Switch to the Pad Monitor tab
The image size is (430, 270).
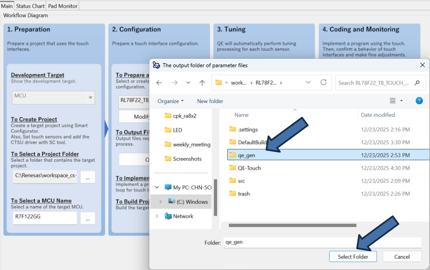tap(62, 6)
